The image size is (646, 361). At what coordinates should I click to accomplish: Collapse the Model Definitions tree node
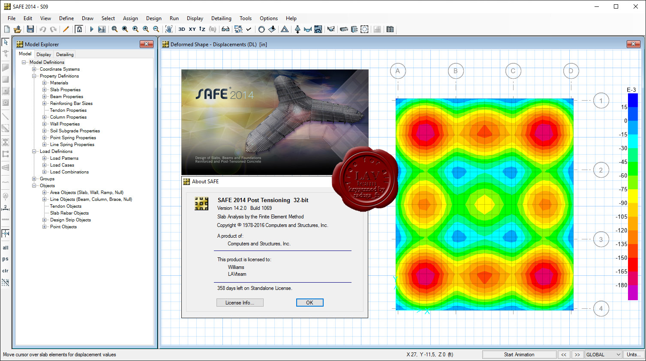24,62
